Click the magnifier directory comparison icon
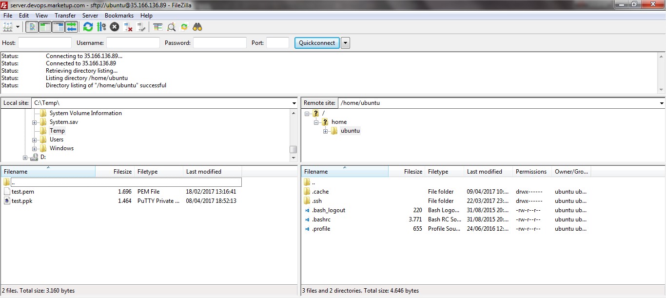This screenshot has height=298, width=666. tap(171, 27)
